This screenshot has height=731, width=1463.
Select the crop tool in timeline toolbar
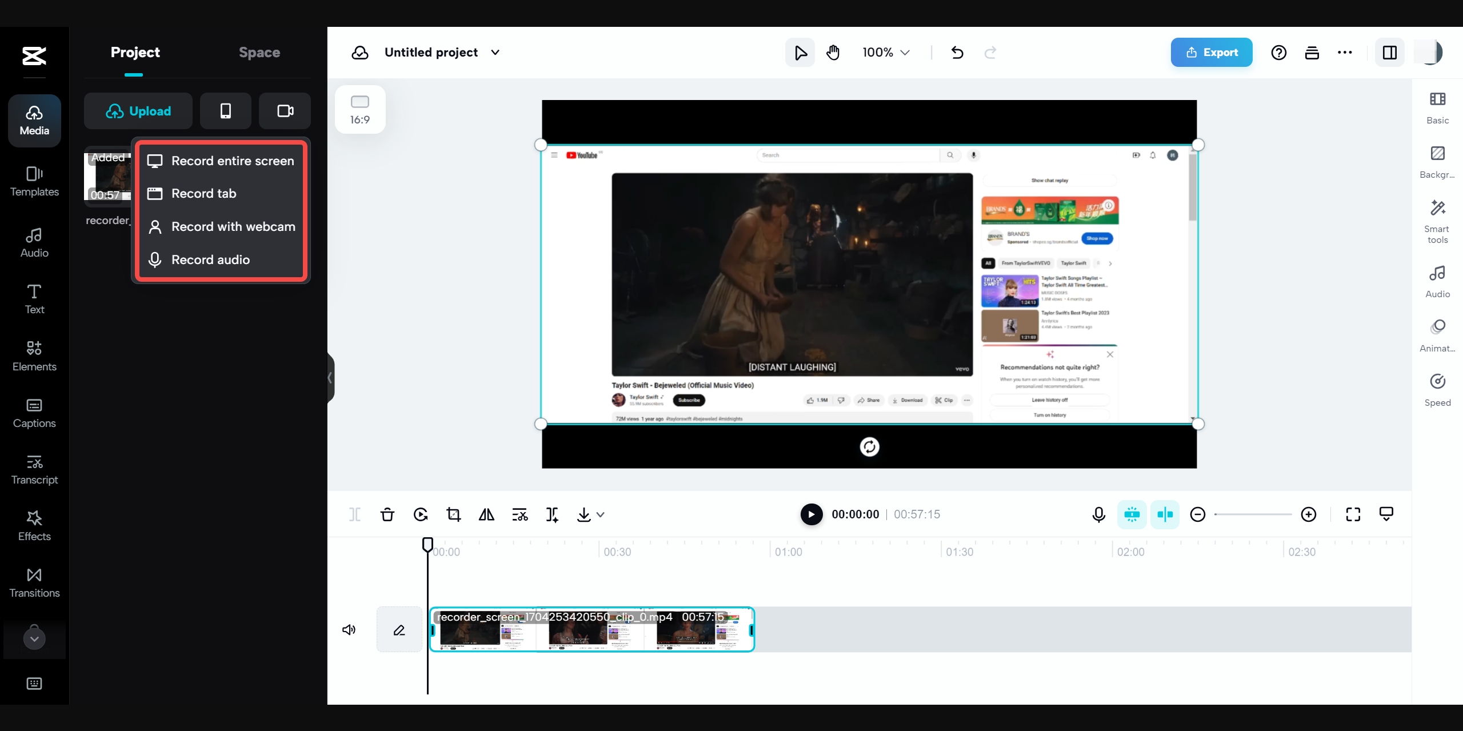point(454,515)
